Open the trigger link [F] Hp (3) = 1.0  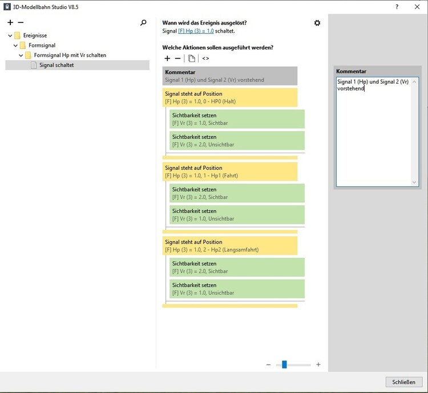(196, 31)
